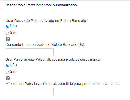Viewport: 130px width, 100px height.
Task: Select Sim radio for boleto custom discount
Action: pos(7,33)
